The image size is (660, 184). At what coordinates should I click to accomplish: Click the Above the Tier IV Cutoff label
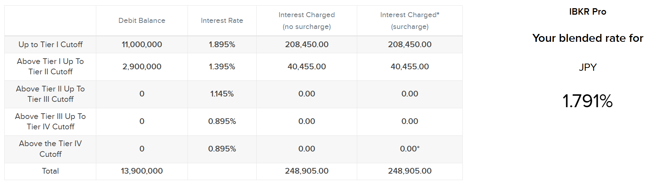click(50, 149)
